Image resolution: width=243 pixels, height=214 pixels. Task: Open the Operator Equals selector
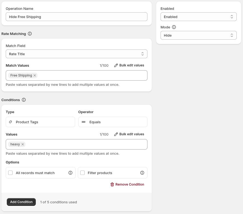point(113,122)
